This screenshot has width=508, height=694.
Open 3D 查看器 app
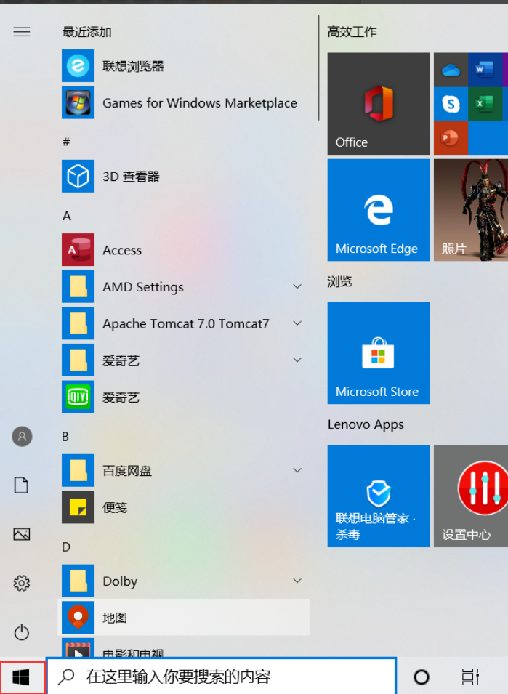click(x=184, y=176)
